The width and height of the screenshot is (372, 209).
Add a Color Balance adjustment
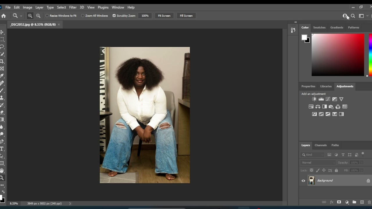pos(318,107)
